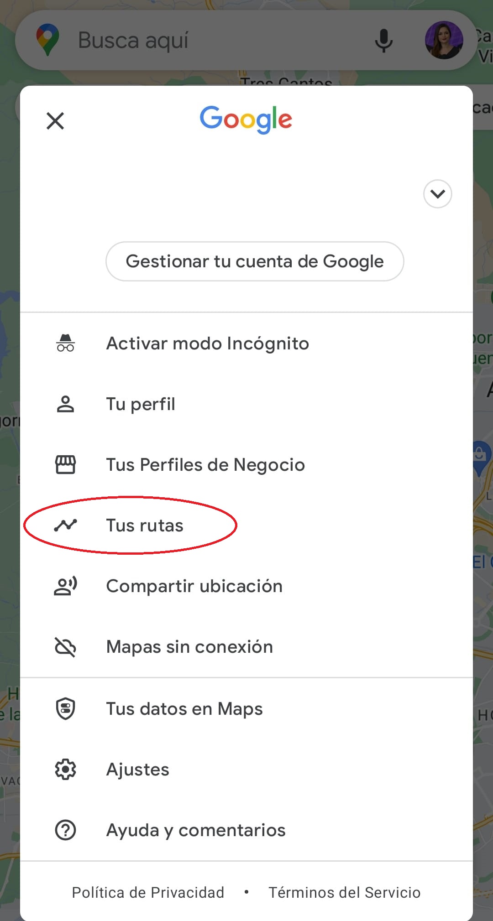Tap the offline maps crossed-cloud icon
493x921 pixels.
click(x=66, y=646)
